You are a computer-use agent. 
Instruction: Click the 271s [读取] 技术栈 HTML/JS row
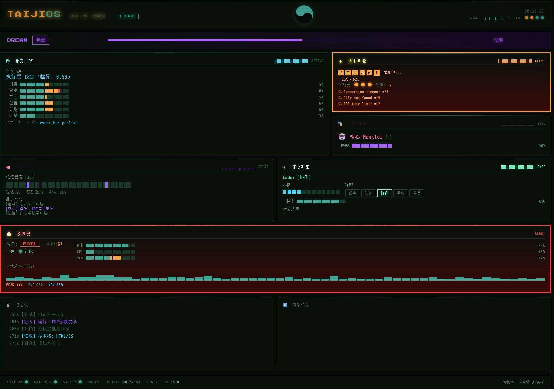(x=41, y=336)
